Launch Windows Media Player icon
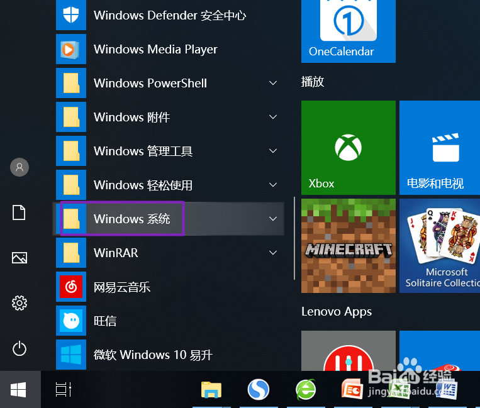Screen dimensions: 480x408 coord(71,49)
